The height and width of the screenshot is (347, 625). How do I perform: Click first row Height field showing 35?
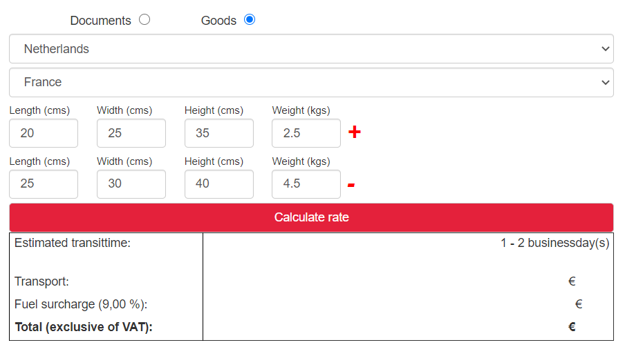pos(219,133)
